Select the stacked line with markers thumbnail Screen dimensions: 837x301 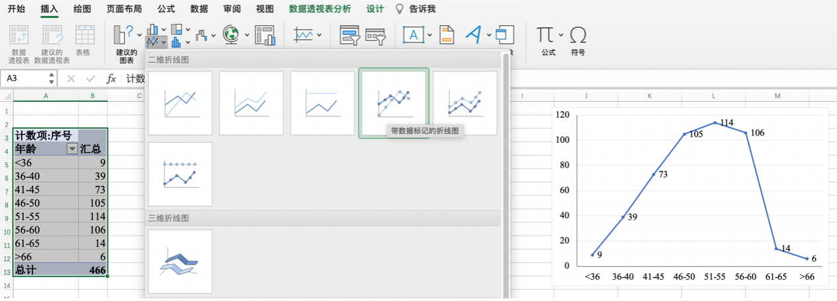(x=464, y=103)
